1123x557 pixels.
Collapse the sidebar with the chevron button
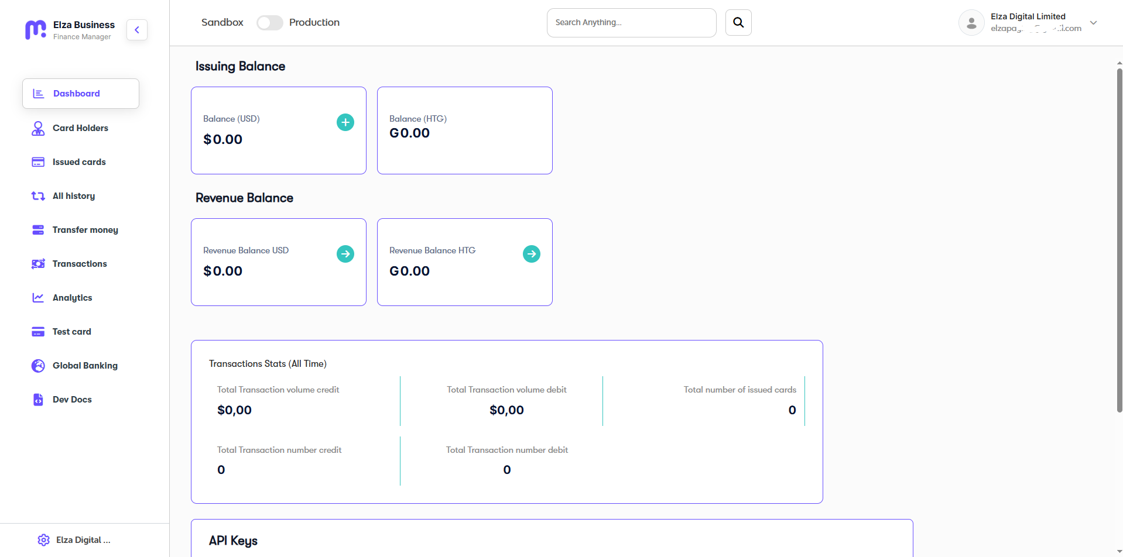pos(137,30)
